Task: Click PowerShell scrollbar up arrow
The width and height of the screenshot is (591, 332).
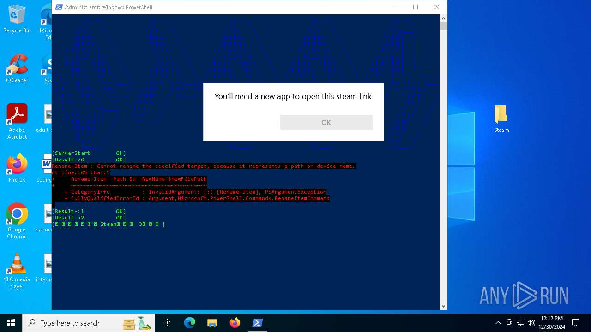Action: click(443, 18)
